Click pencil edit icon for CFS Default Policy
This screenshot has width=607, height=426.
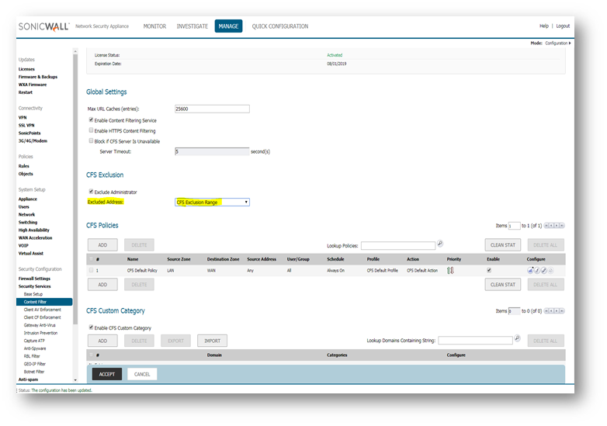[x=544, y=271]
